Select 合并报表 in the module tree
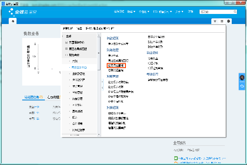The image size is (247, 165). [x=78, y=124]
